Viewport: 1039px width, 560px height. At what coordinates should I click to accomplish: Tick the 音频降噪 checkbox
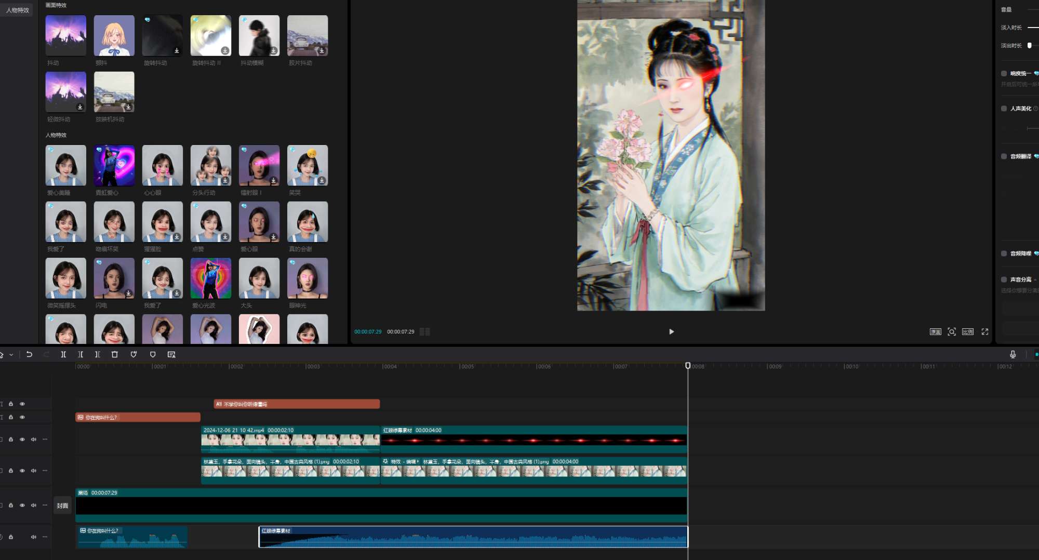[1004, 254]
